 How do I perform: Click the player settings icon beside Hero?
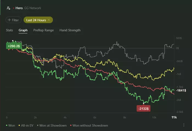coord(9,8)
